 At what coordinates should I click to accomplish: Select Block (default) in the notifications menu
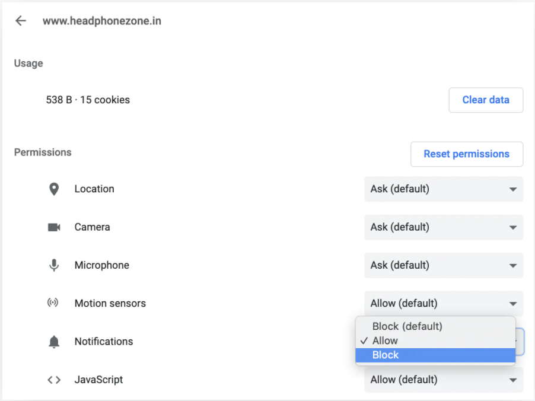pyautogui.click(x=407, y=326)
